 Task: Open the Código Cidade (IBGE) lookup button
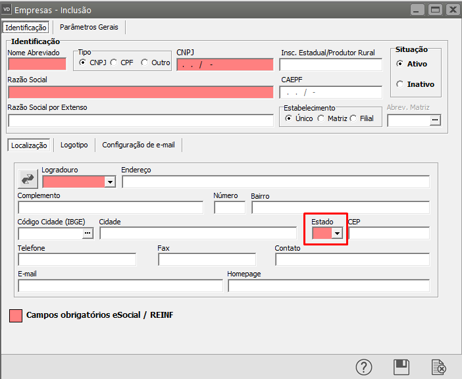[x=88, y=233]
